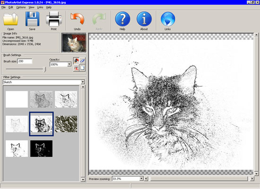Click the blank page tool icon
The height and width of the screenshot is (189, 260).
coord(82,68)
